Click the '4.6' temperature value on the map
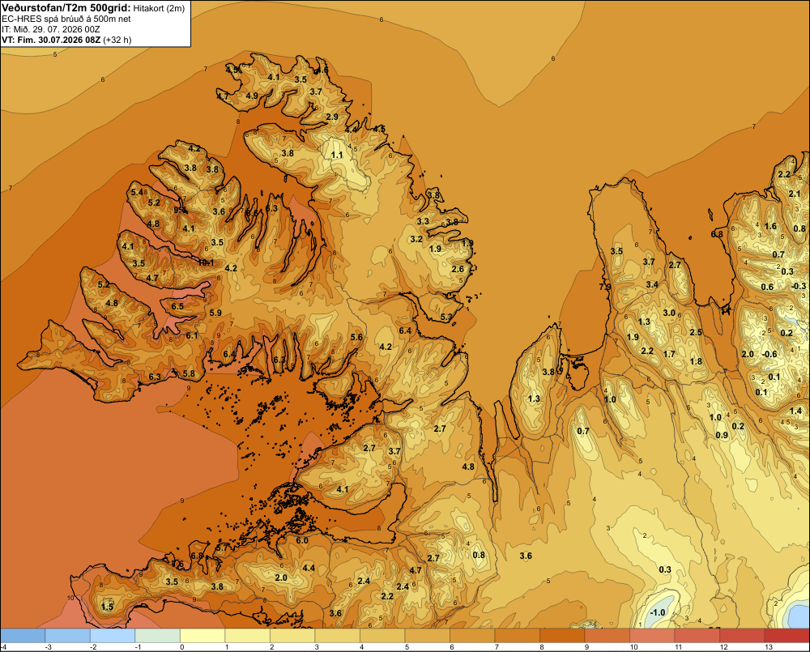The image size is (810, 652). [322, 70]
